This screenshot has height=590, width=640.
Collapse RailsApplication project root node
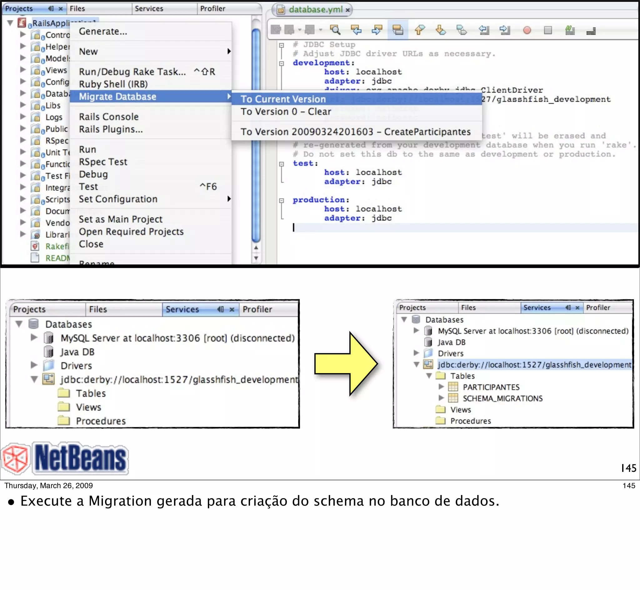pos(10,23)
